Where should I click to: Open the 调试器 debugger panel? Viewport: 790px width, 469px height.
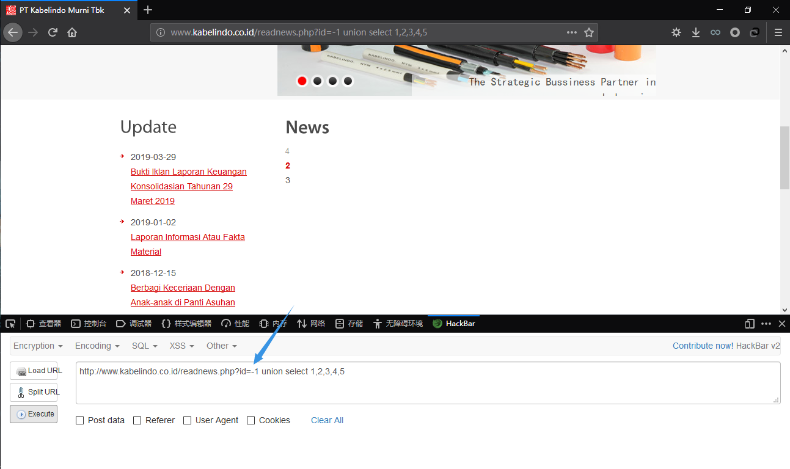tap(134, 324)
